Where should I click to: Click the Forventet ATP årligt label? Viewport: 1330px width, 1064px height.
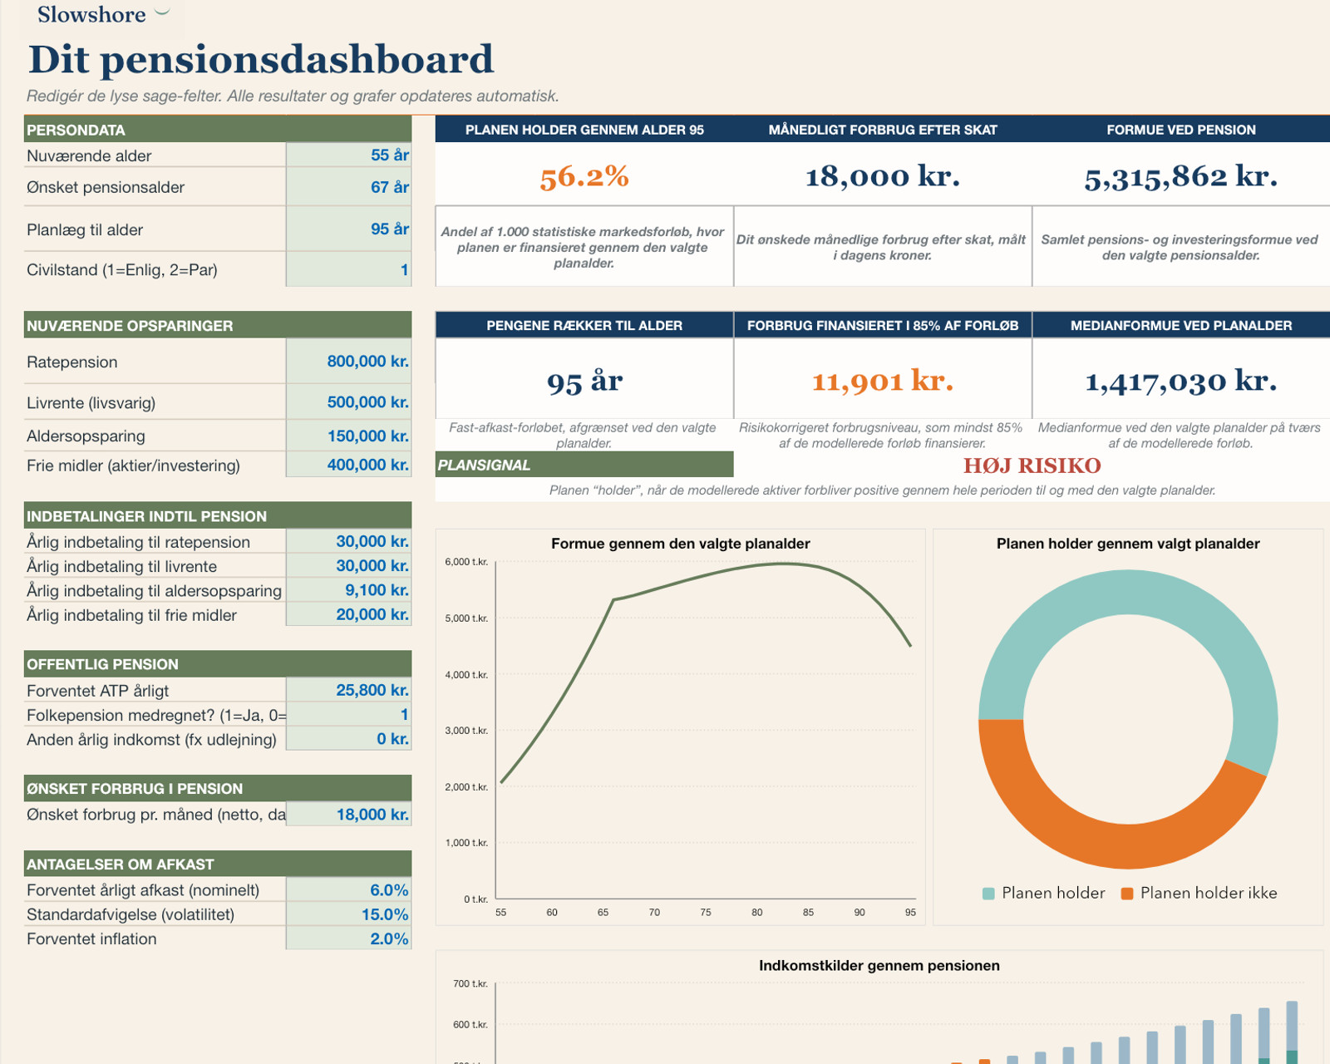[97, 691]
